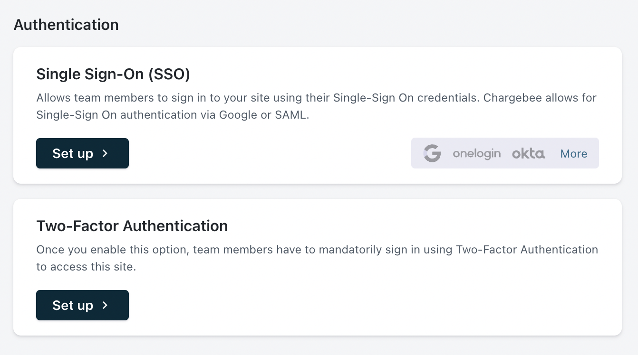Click the chevron arrow on Two-Factor Set up

[x=106, y=305]
